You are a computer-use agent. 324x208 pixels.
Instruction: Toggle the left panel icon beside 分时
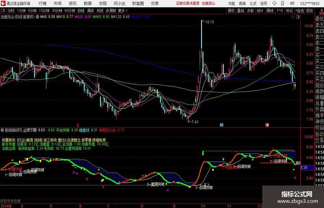[3, 11]
